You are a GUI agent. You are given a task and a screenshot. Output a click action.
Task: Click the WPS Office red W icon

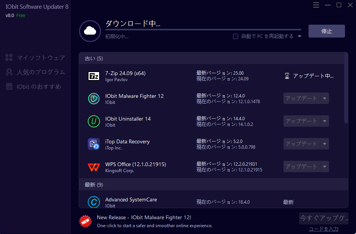pos(94,167)
